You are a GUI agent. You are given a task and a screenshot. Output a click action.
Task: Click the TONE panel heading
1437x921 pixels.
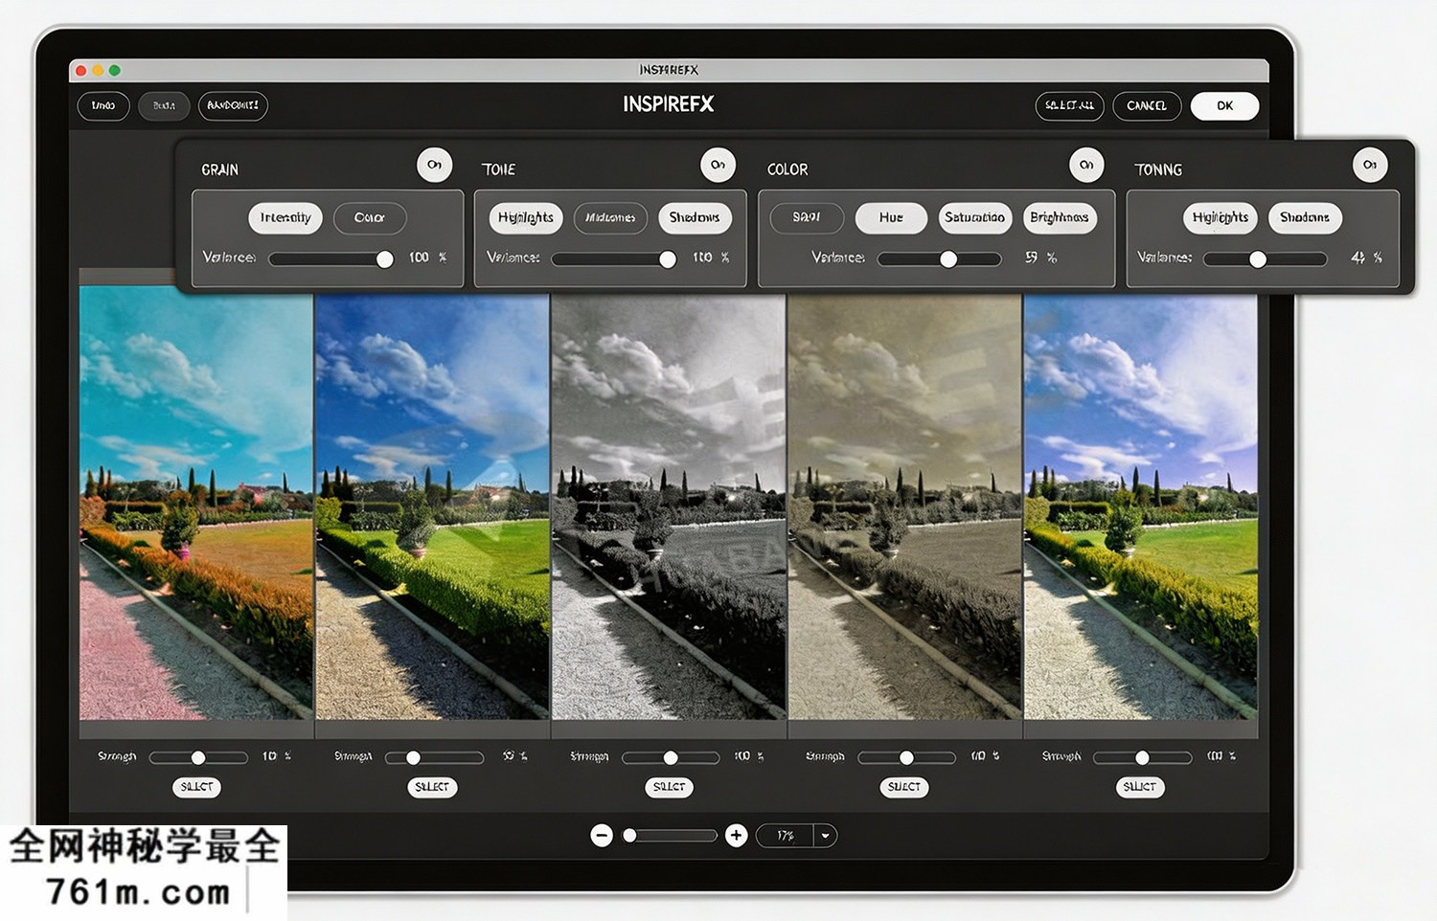pyautogui.click(x=498, y=169)
